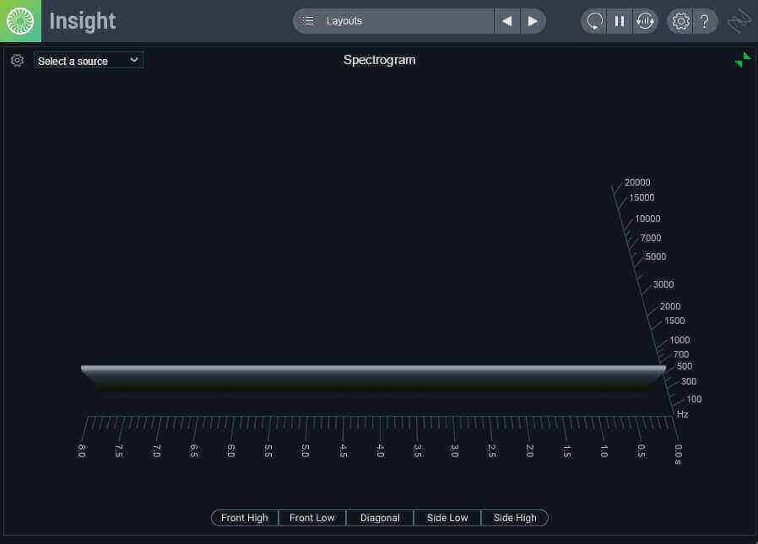
Task: Click the 1000 frequency axis label
Action: point(679,340)
